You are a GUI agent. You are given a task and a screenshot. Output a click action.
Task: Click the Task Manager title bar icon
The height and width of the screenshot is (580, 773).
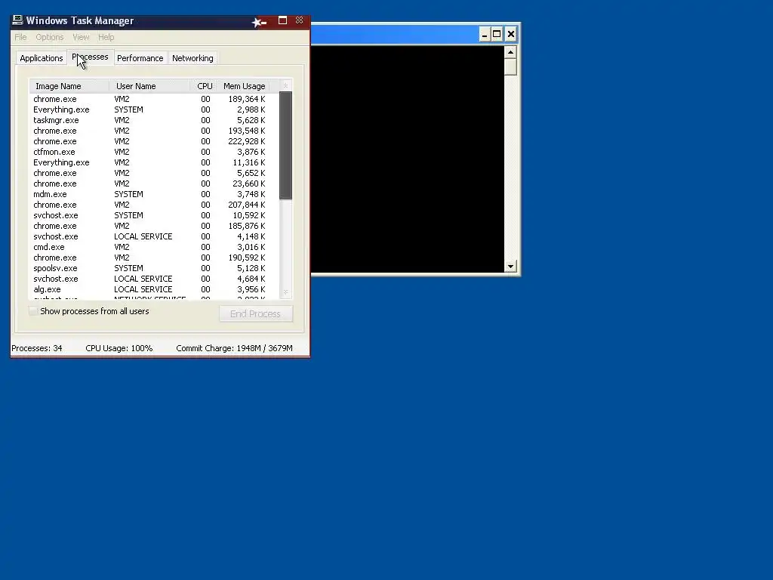(18, 20)
